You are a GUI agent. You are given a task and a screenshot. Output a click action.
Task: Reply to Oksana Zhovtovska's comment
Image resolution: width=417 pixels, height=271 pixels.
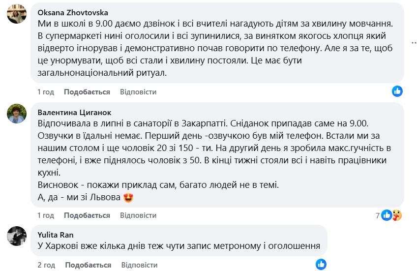click(x=138, y=92)
